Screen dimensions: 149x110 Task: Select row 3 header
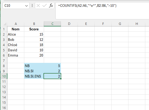4,40
